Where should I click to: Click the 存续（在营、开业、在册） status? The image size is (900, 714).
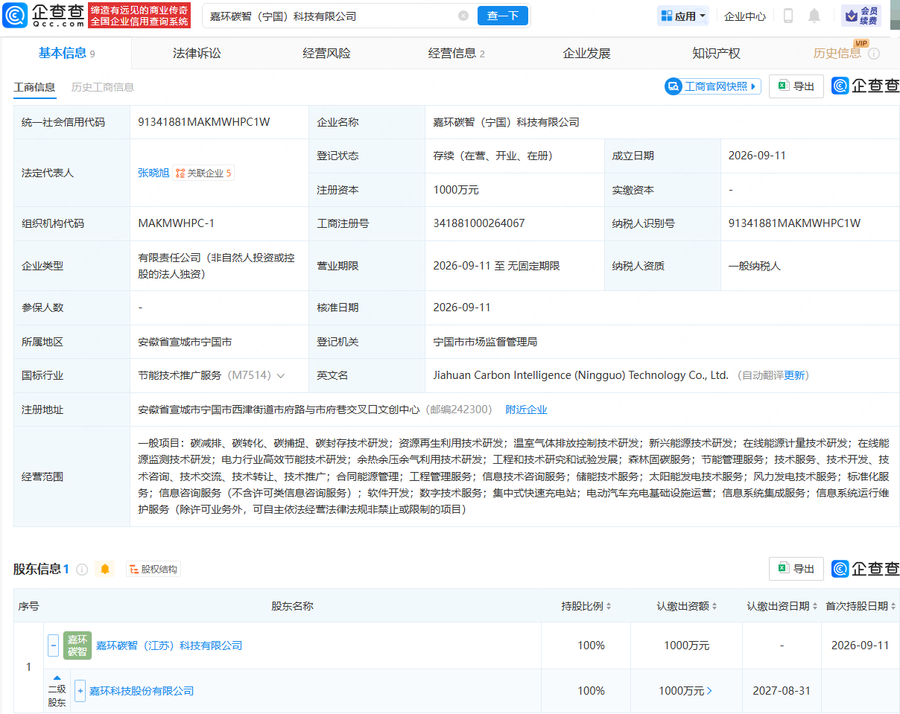(493, 156)
